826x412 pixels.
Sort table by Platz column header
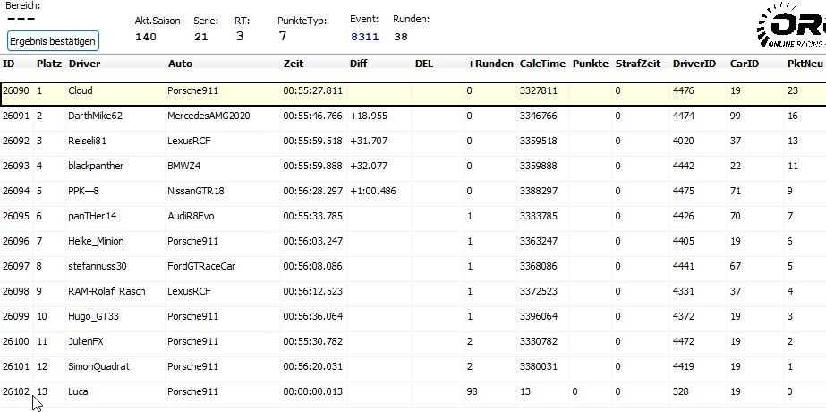coord(48,64)
